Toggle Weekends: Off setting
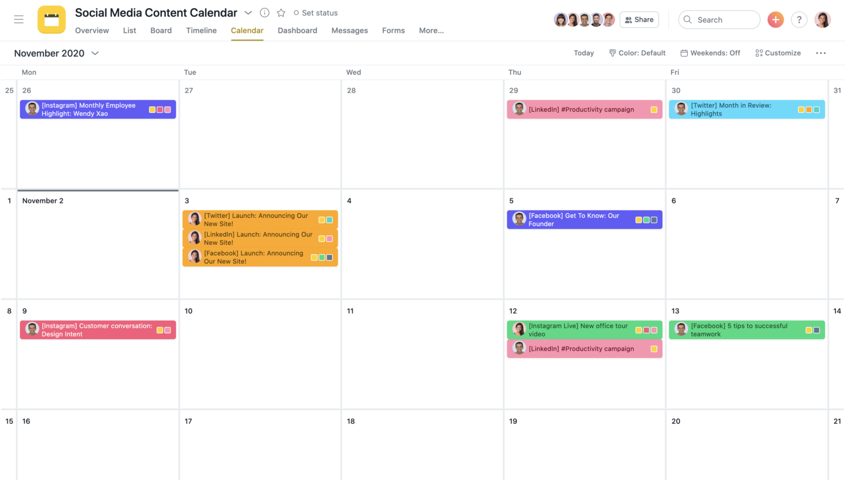845x480 pixels. coord(710,53)
